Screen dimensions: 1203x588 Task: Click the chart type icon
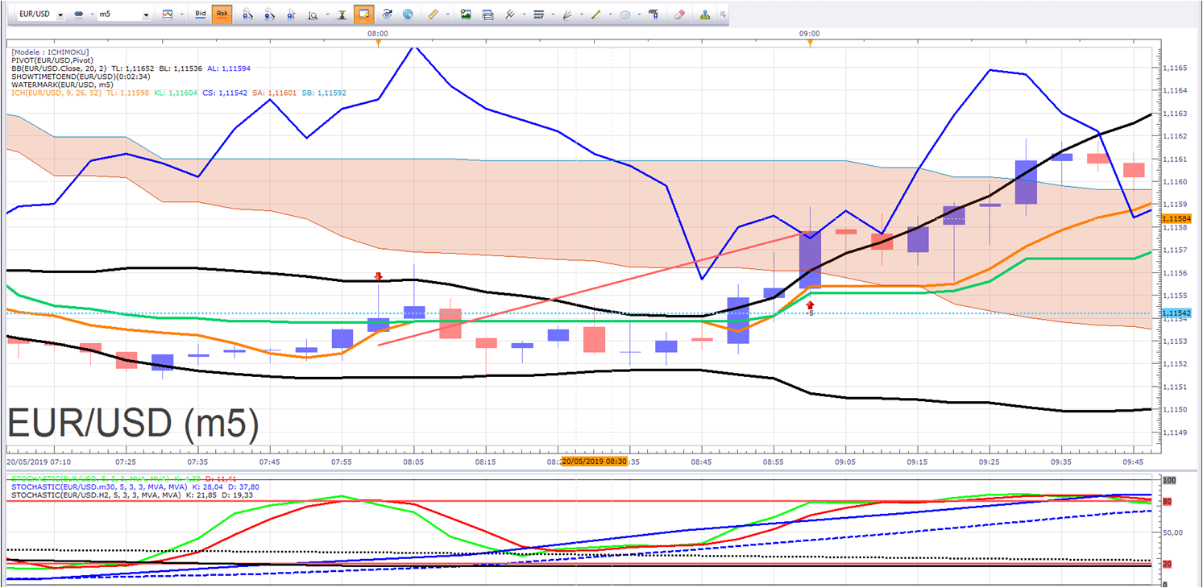point(168,14)
